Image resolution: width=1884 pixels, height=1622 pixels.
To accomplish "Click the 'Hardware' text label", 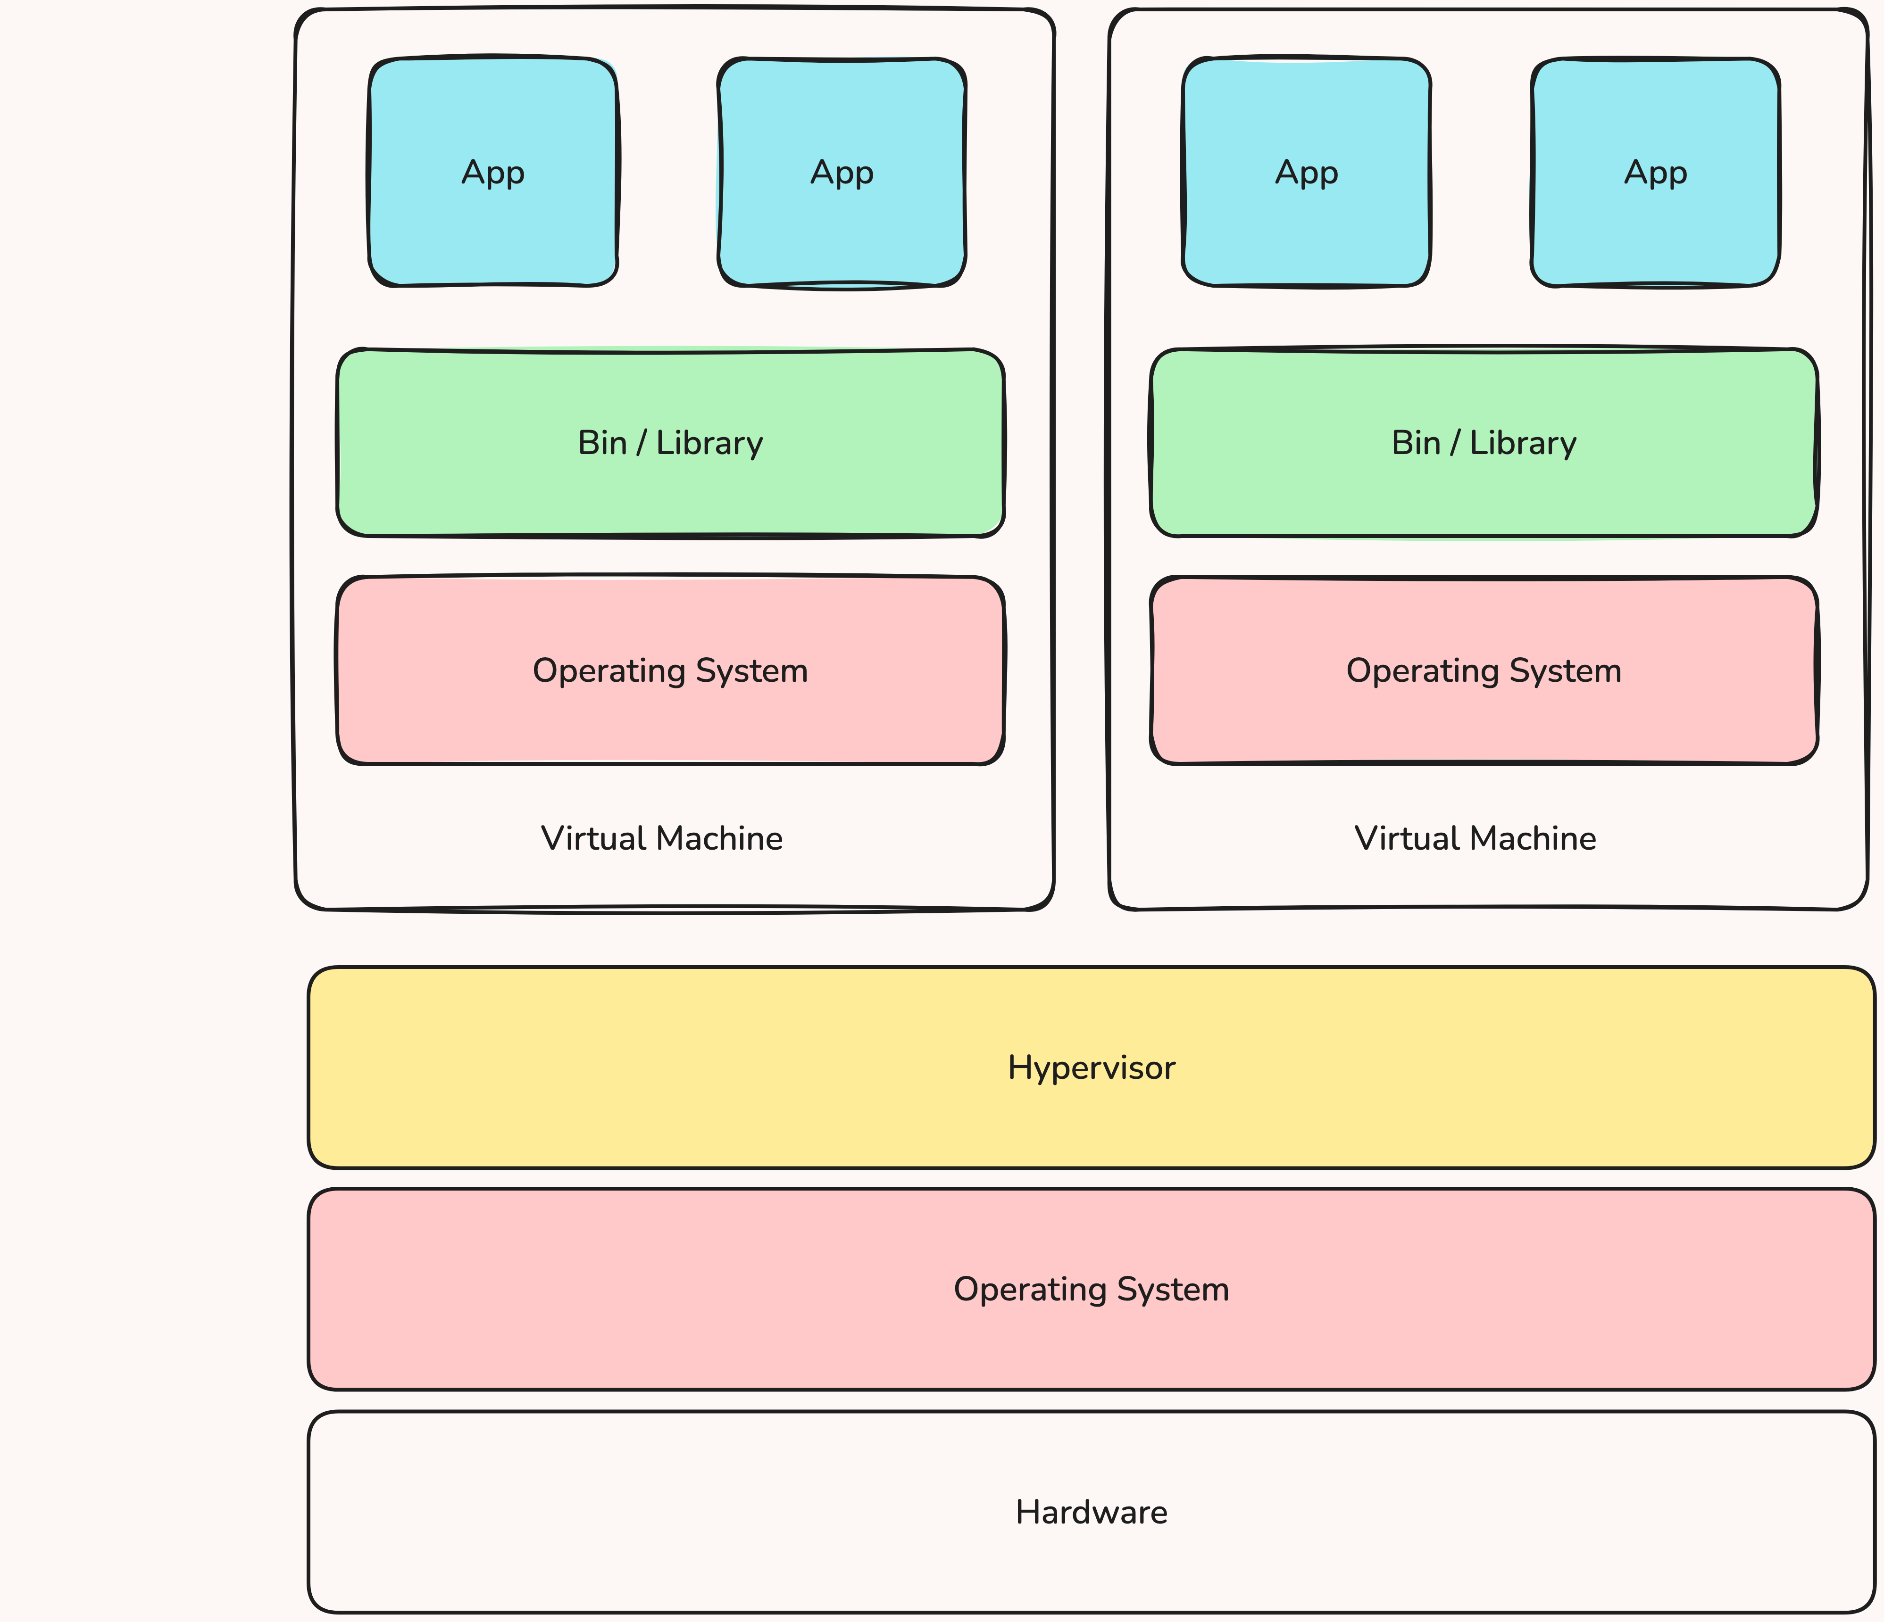I will pyautogui.click(x=1091, y=1512).
